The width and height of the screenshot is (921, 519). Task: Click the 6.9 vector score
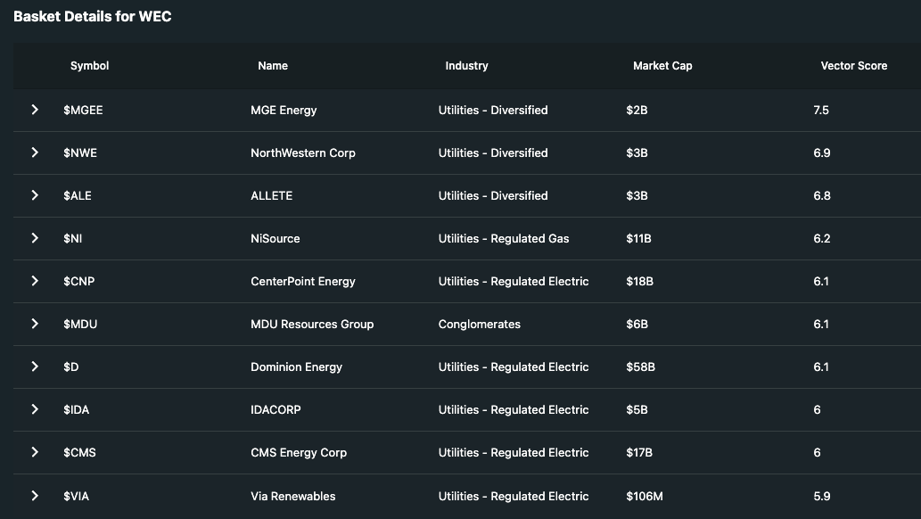[822, 152]
